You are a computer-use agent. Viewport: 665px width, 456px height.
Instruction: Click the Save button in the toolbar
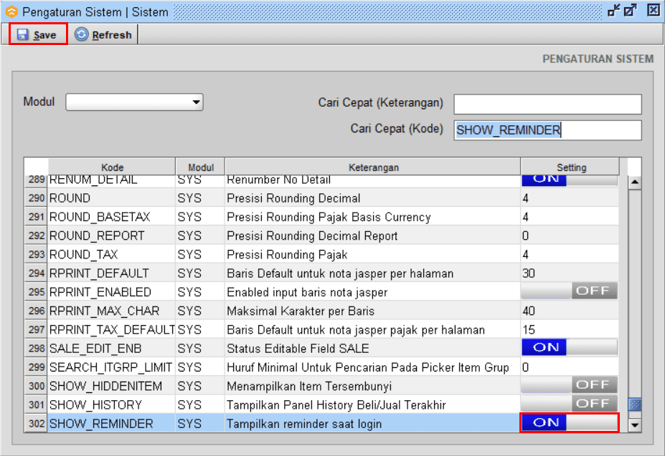pos(38,34)
